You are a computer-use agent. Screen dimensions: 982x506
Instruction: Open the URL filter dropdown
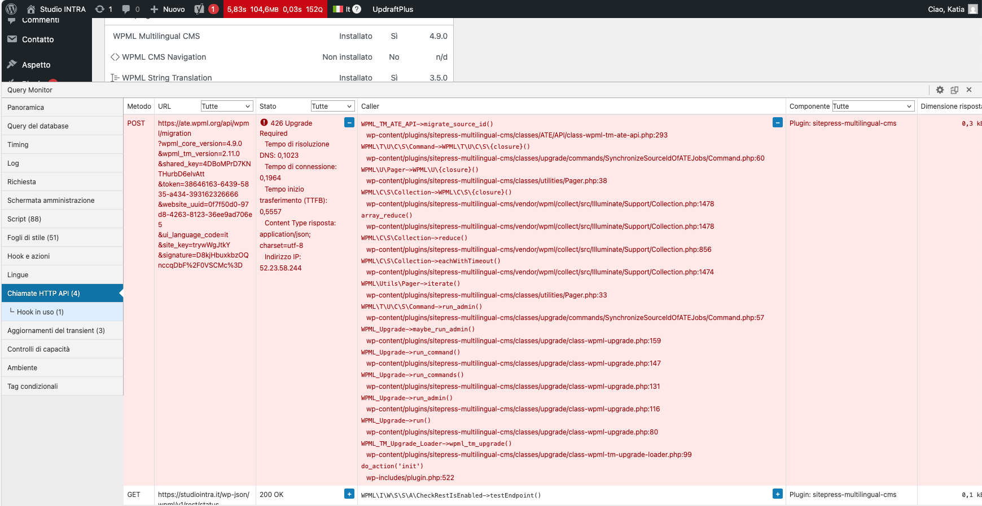point(226,106)
